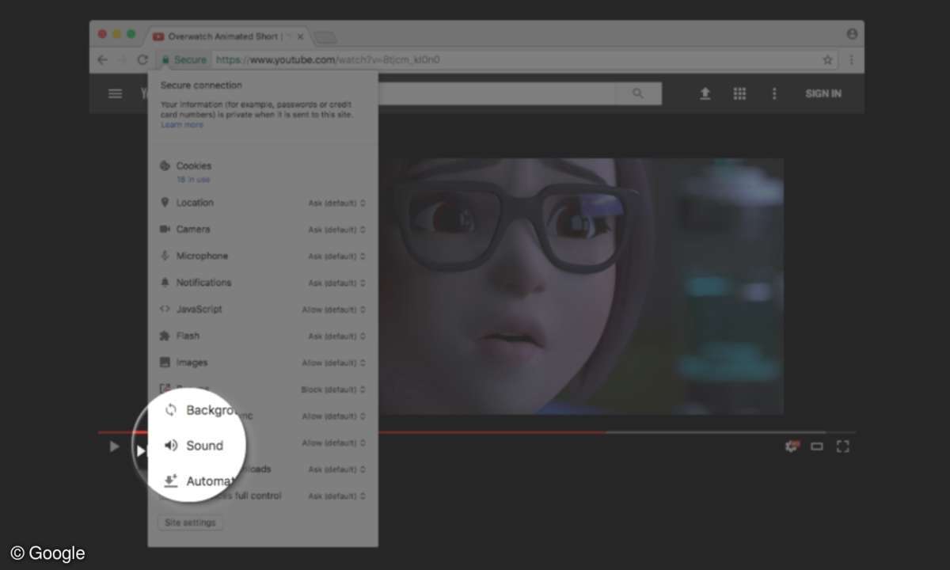Open the Notifications permission dropdown
This screenshot has height=570, width=950.
(x=336, y=283)
